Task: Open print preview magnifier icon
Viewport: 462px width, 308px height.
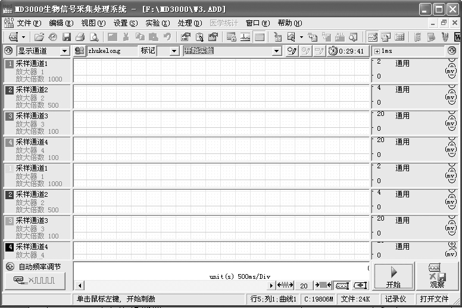Action: [94, 37]
